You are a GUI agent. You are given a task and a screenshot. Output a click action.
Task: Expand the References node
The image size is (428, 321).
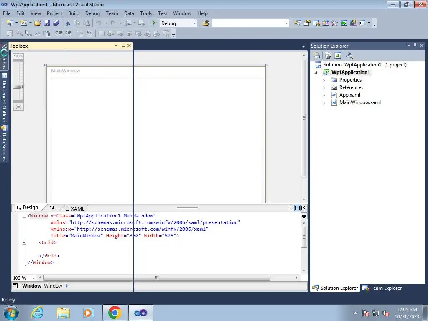pyautogui.click(x=324, y=88)
